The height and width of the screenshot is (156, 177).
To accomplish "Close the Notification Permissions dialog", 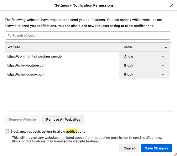I will coord(172,5).
